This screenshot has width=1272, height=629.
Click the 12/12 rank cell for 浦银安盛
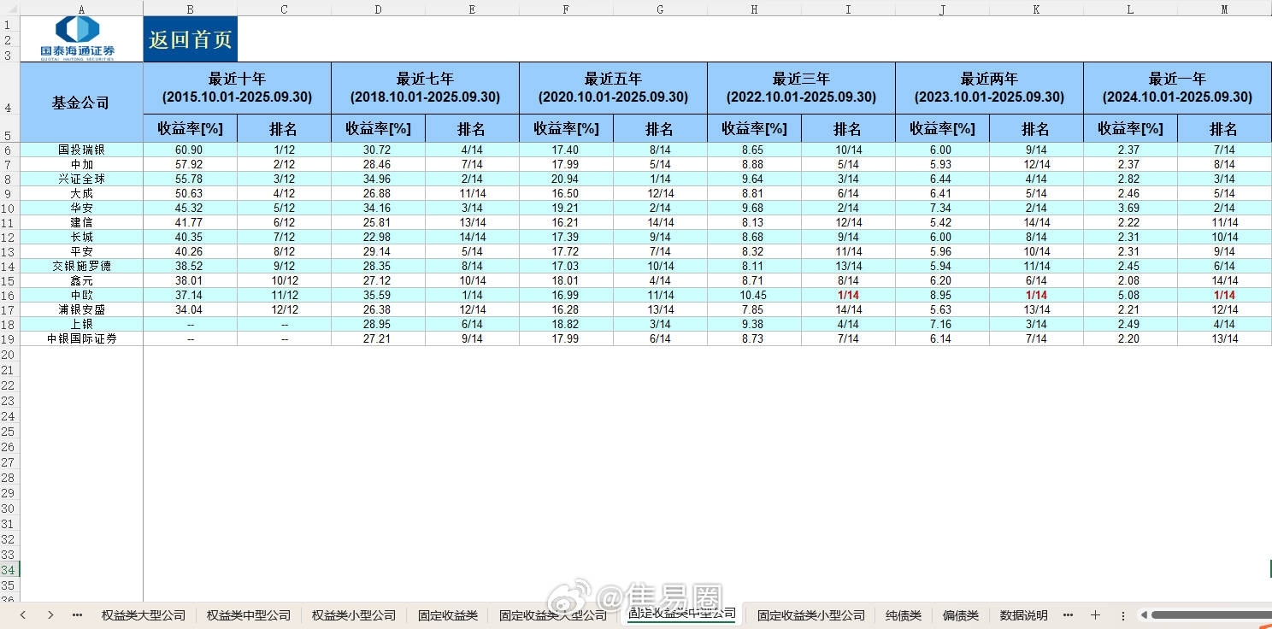(x=284, y=309)
